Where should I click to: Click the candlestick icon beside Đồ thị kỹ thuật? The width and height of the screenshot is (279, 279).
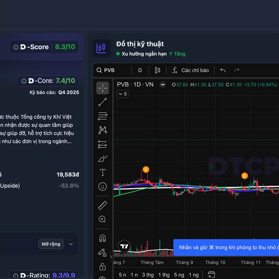tap(101, 48)
